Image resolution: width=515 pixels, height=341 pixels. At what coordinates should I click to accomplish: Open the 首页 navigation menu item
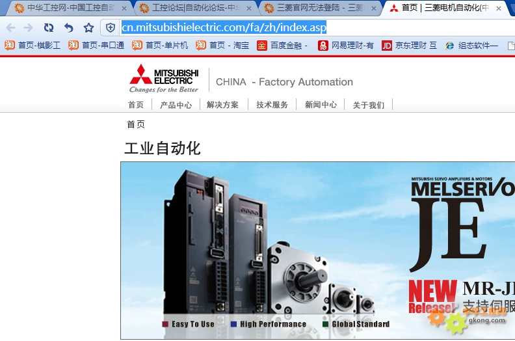136,105
